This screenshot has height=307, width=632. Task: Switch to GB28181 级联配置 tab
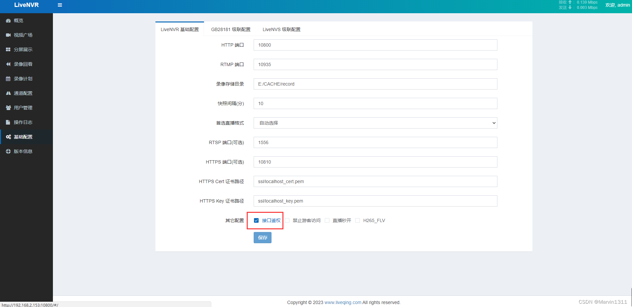click(231, 29)
